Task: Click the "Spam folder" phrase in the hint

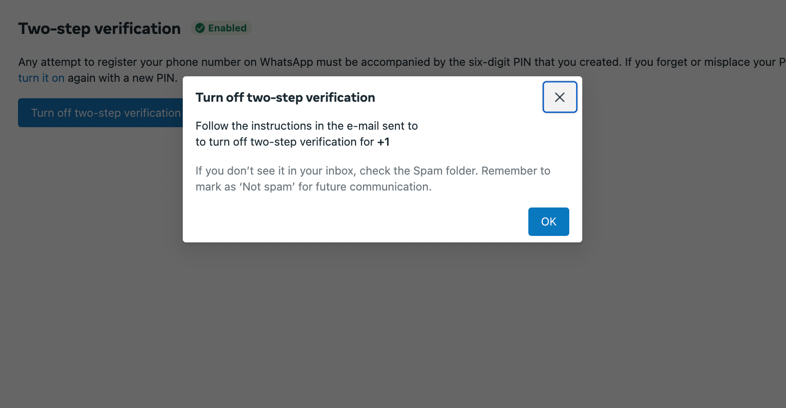Action: 445,171
